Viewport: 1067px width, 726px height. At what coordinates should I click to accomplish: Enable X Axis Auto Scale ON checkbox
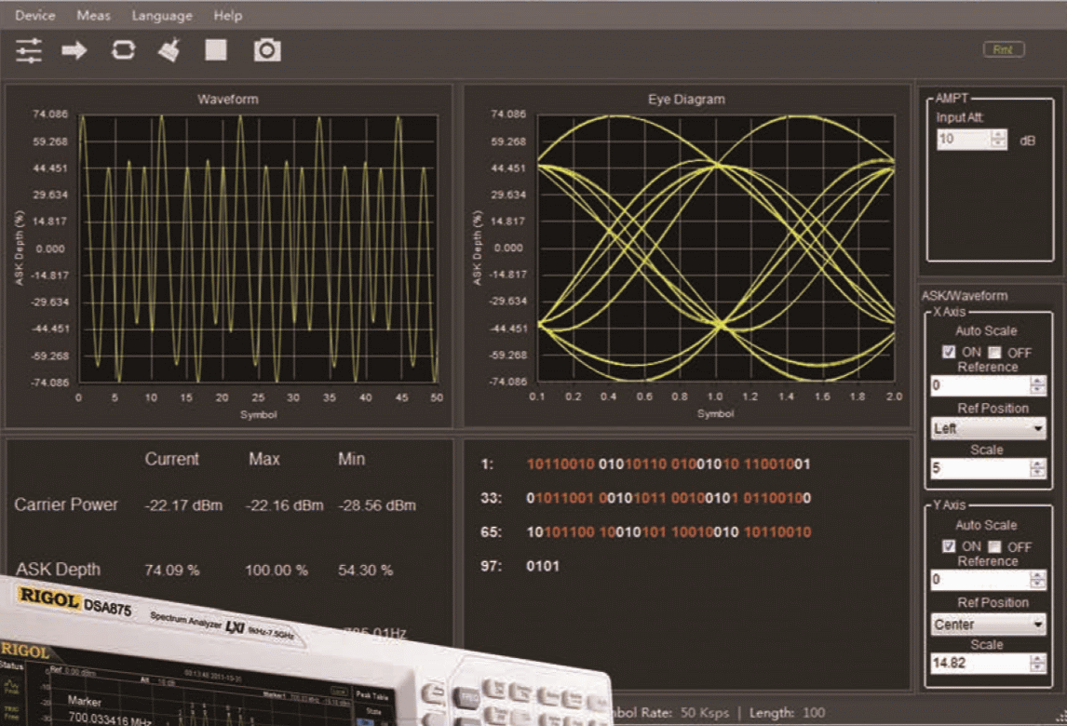tap(949, 353)
